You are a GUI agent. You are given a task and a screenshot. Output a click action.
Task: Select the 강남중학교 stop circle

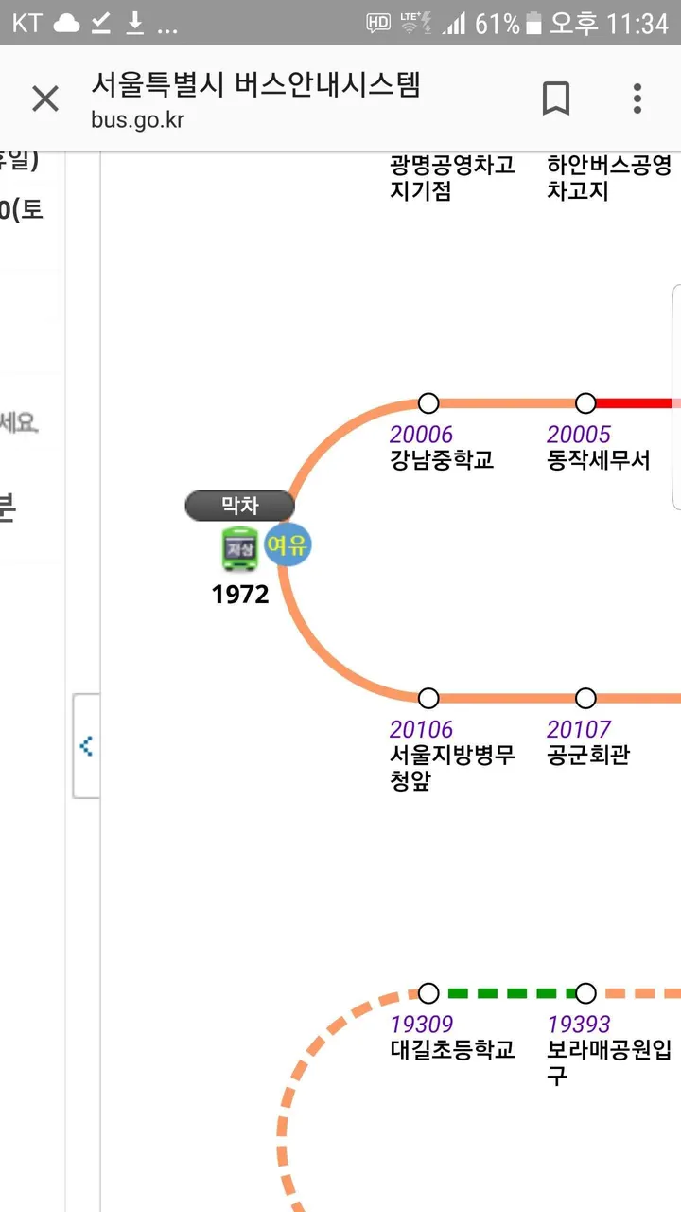pyautogui.click(x=428, y=403)
